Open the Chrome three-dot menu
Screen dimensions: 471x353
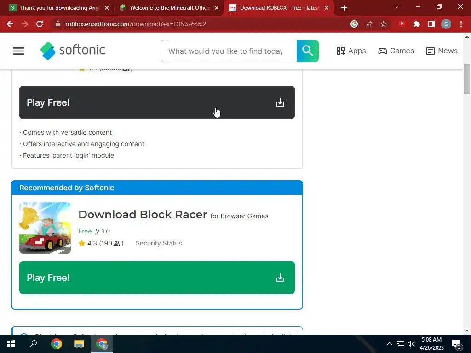click(461, 24)
